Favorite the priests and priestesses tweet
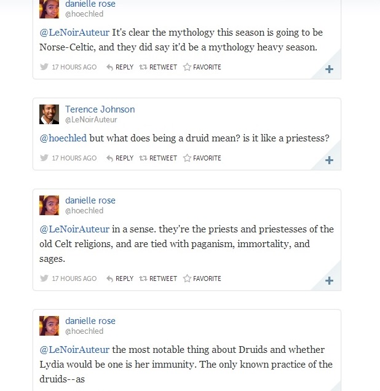Screen dimensions: 380x391 tap(202, 278)
